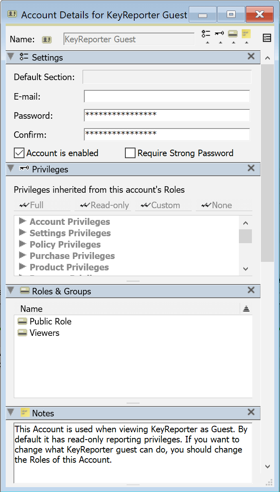Expand Account Privileges tree node
The width and height of the screenshot is (280, 492).
(22, 222)
